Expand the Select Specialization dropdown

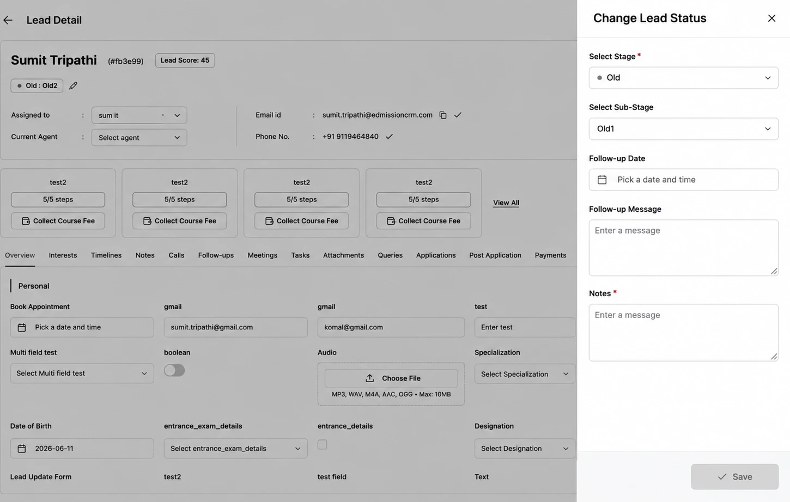525,374
